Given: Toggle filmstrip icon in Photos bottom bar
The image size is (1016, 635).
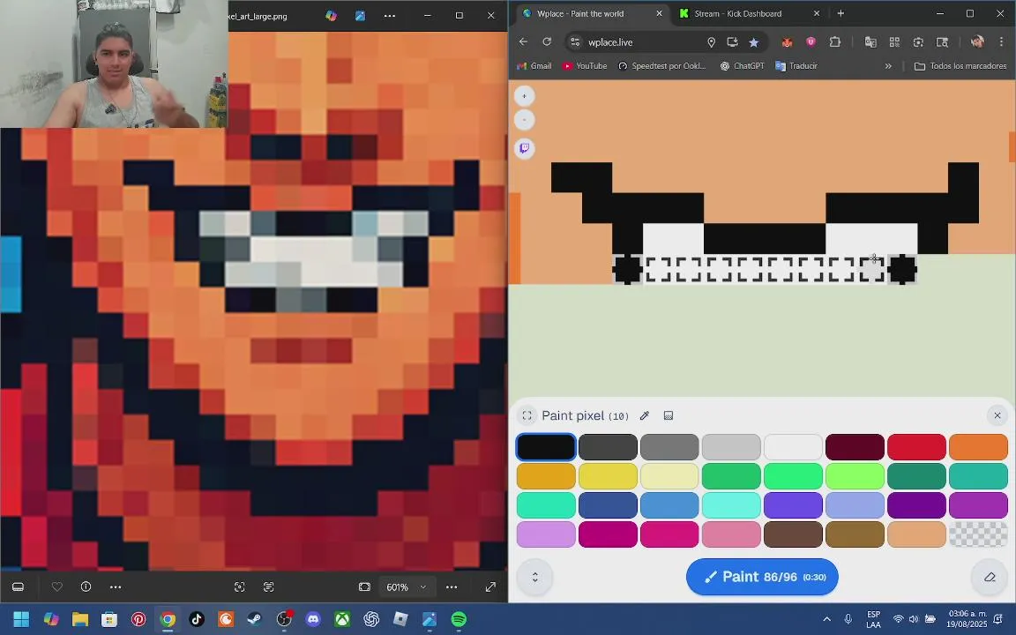Looking at the screenshot, I should [x=19, y=587].
